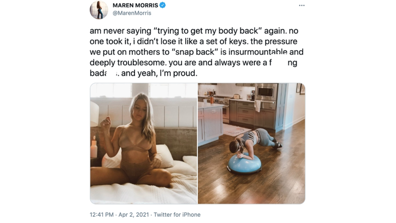396x223 pixels.
Task: Click the white lamp in bedroom photo
Action: pos(94,114)
